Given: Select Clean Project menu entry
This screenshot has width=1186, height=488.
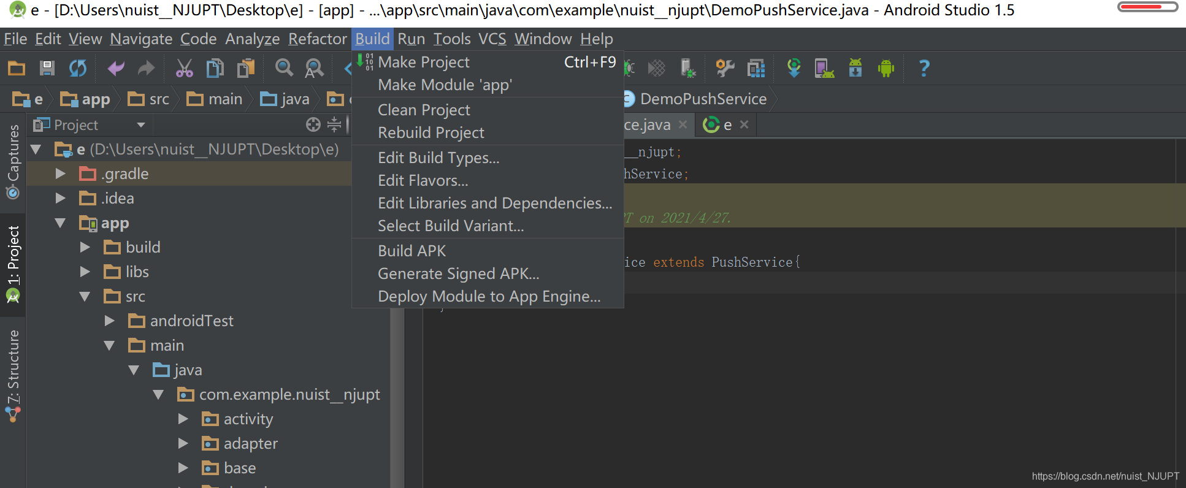Looking at the screenshot, I should pyautogui.click(x=488, y=110).
